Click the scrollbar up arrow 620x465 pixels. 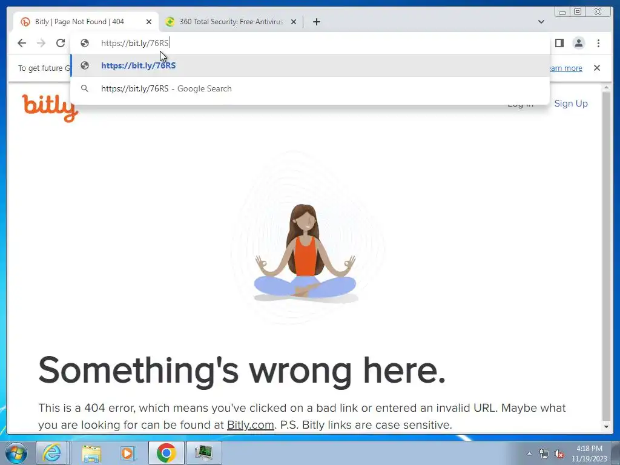pos(606,87)
